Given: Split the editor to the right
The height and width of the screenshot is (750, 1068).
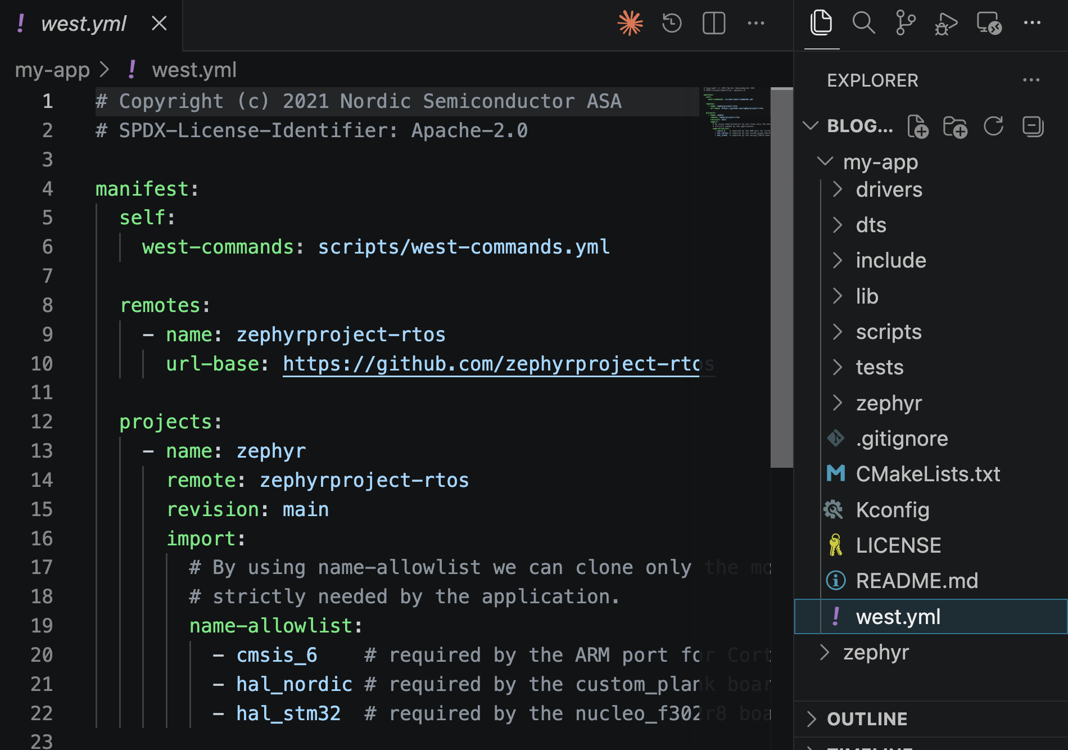Looking at the screenshot, I should [714, 23].
